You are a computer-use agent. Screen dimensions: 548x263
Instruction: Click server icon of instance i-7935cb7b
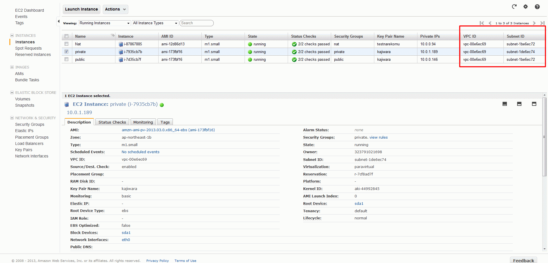(x=121, y=52)
